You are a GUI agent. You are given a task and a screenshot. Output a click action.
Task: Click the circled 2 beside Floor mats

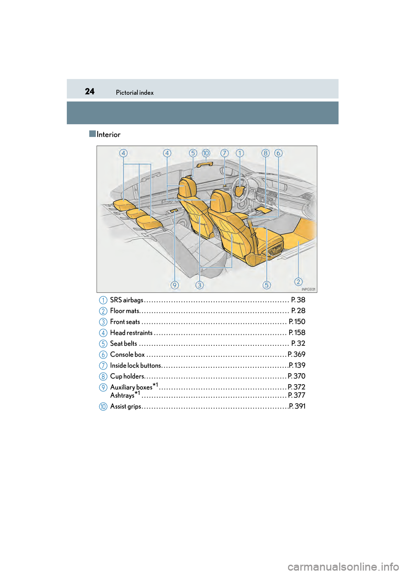(103, 311)
